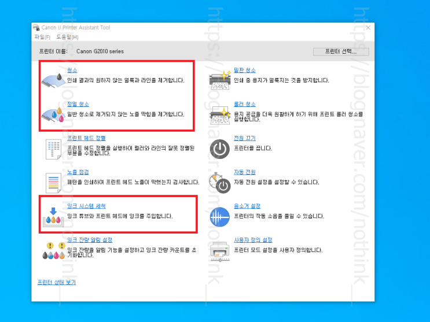The width and height of the screenshot is (430, 322).
Task: Open the 정밀 청소 link
Action: coord(78,104)
